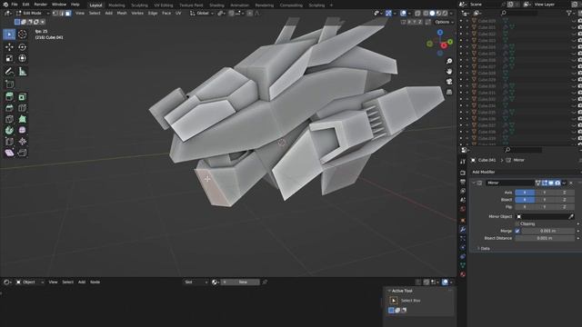Toggle Mirror Axis Y

(545, 193)
